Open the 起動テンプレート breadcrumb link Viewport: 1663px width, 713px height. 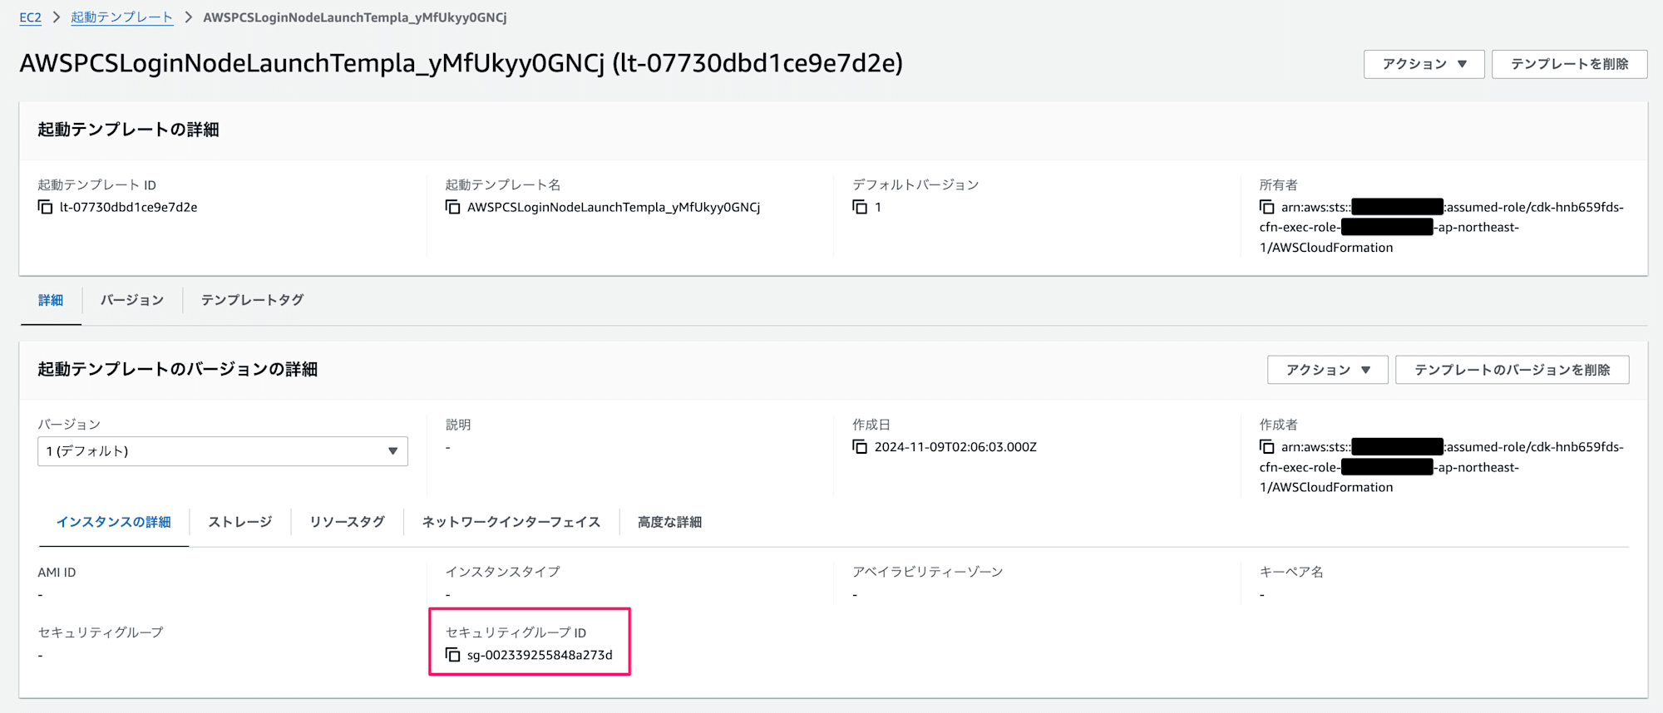[x=121, y=17]
